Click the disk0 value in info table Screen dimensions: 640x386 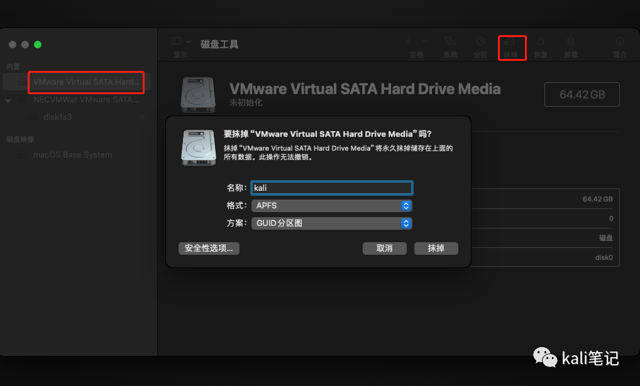coord(604,257)
